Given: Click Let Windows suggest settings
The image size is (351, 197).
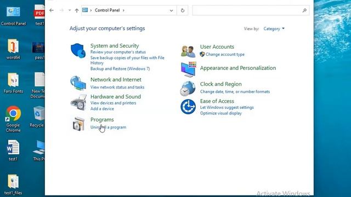Looking at the screenshot, I should pyautogui.click(x=227, y=107).
